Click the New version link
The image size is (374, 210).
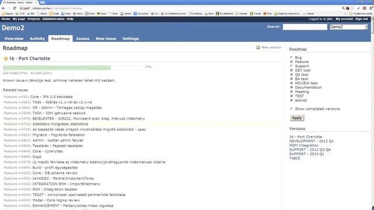[271, 47]
